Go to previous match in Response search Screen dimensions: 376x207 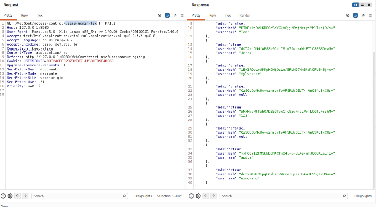coord(206,196)
